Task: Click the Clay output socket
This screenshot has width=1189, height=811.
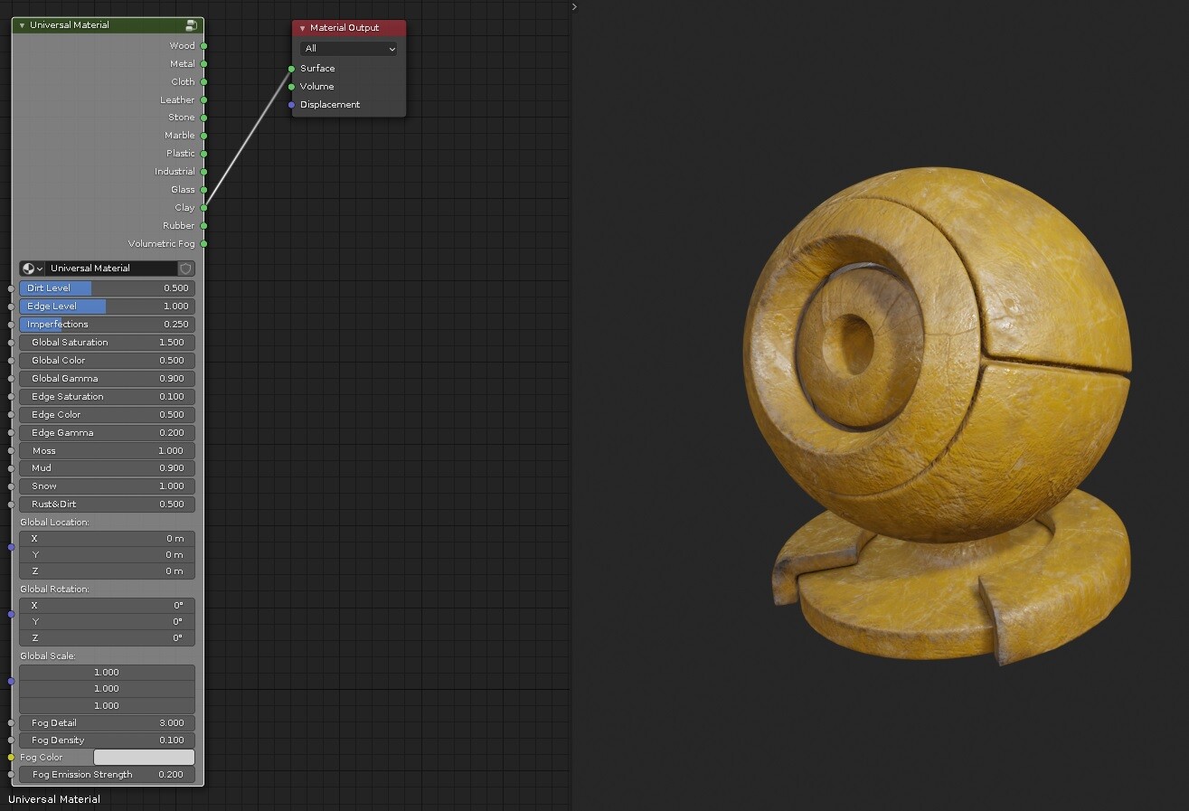Action: (x=203, y=207)
